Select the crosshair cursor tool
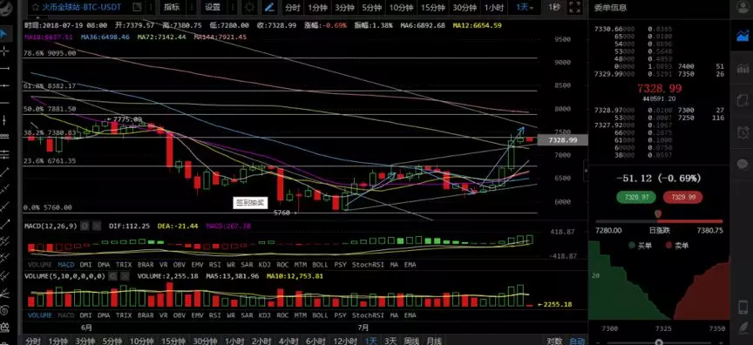This screenshot has height=345, width=753. pos(4,51)
